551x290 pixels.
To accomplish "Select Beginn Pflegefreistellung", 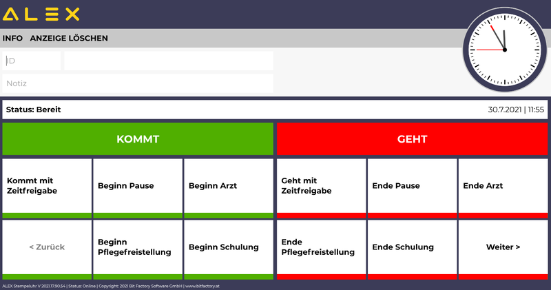I will (x=138, y=247).
